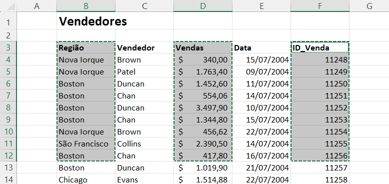
Task: Select column A header
Action: [36, 6]
